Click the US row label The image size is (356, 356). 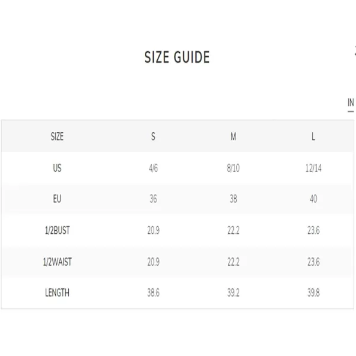point(57,168)
